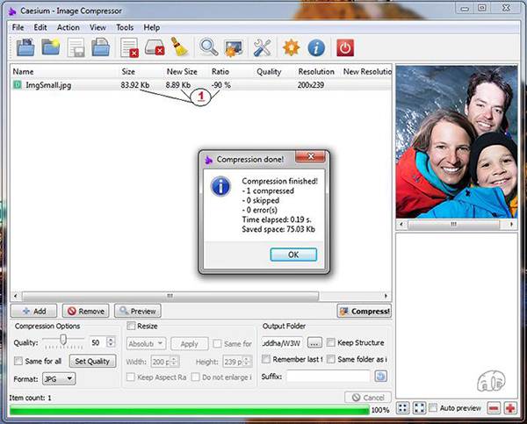The height and width of the screenshot is (424, 527).
Task: Click the family photo preview thumbnail
Action: (457, 141)
